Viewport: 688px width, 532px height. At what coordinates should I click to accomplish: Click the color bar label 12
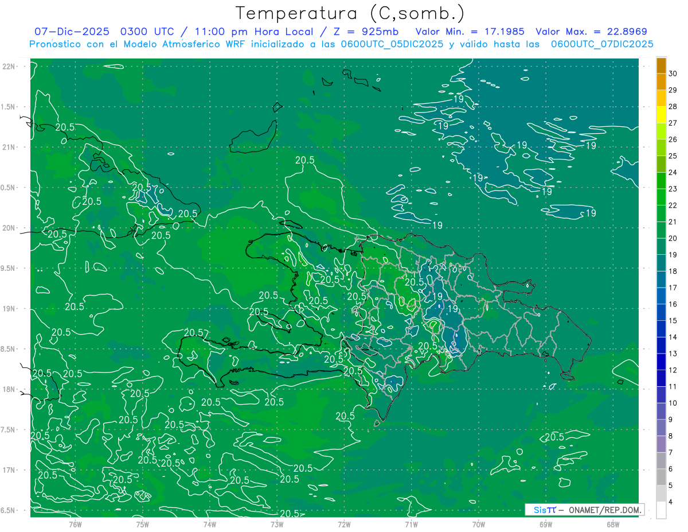pyautogui.click(x=673, y=370)
